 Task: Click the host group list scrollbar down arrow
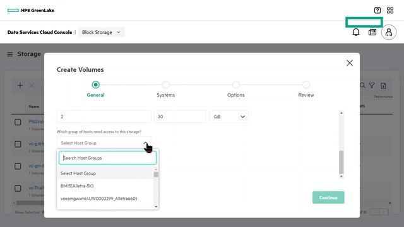[x=156, y=207]
